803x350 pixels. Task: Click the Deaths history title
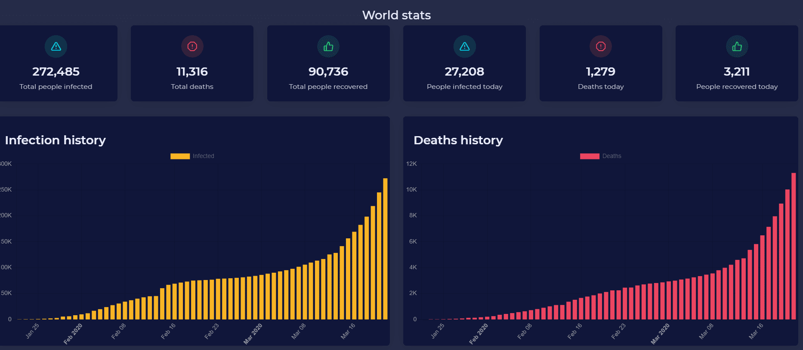pyautogui.click(x=458, y=140)
